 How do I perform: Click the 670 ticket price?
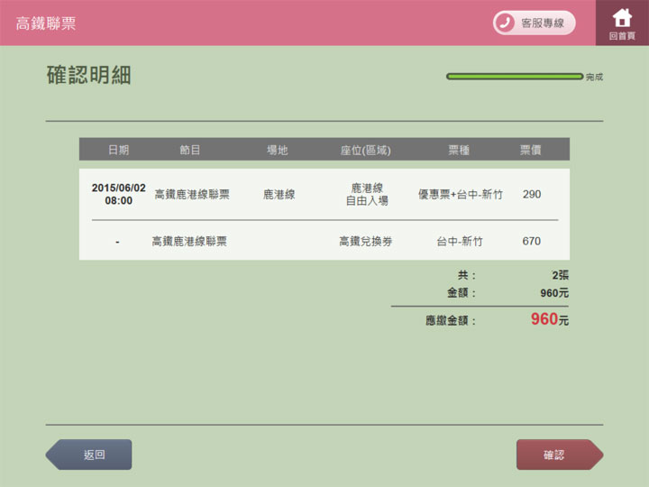(531, 242)
